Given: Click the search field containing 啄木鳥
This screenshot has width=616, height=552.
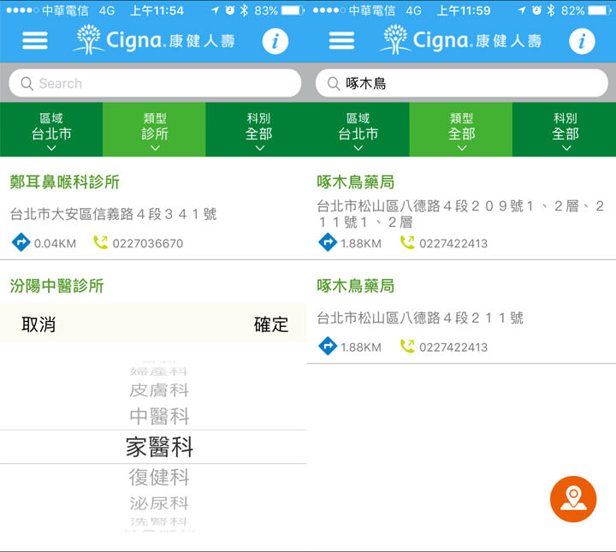Looking at the screenshot, I should coord(461,83).
